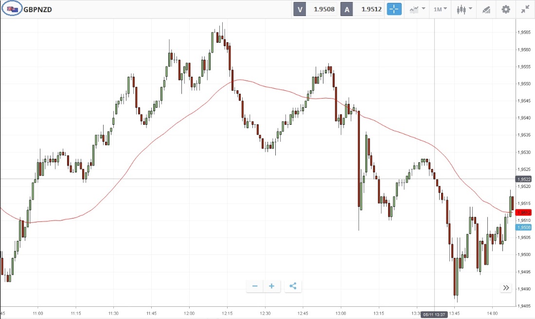The image size is (535, 319).
Task: Share the chart
Action: coord(293,286)
